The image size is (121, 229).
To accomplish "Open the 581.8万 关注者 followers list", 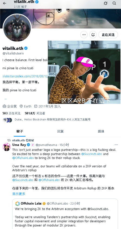I will point(35,113).
